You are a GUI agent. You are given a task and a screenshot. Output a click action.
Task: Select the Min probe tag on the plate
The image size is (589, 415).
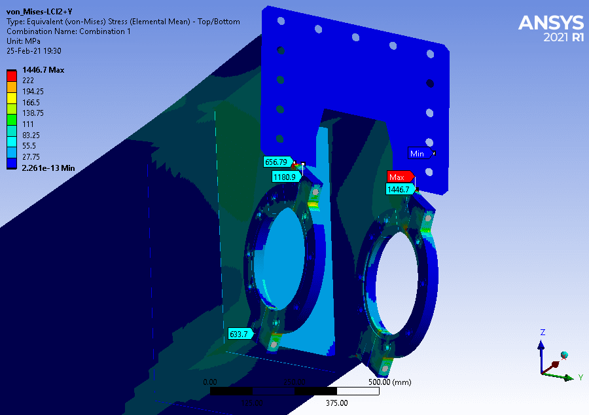click(418, 154)
